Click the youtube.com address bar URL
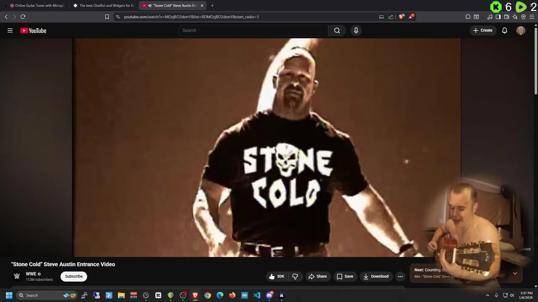 [x=191, y=17]
